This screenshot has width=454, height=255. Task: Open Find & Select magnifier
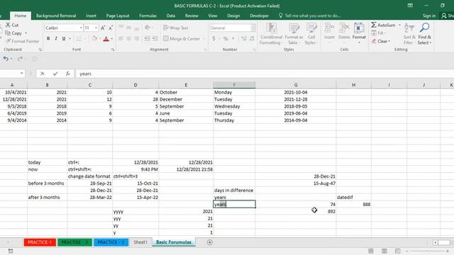(424, 33)
